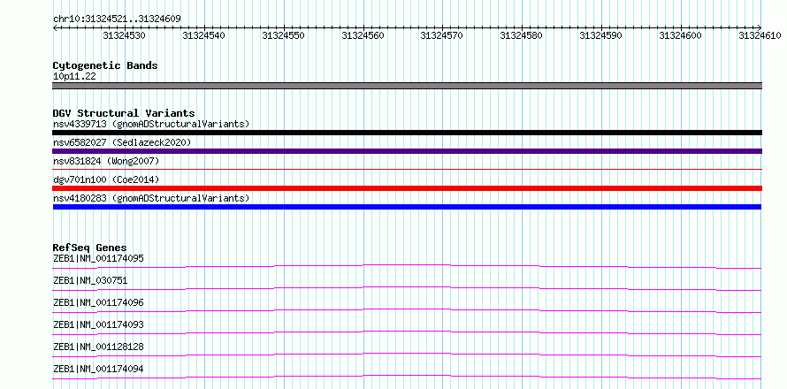Open variant nsv831824 (Wong2007) label
787x389 pixels.
coord(106,161)
